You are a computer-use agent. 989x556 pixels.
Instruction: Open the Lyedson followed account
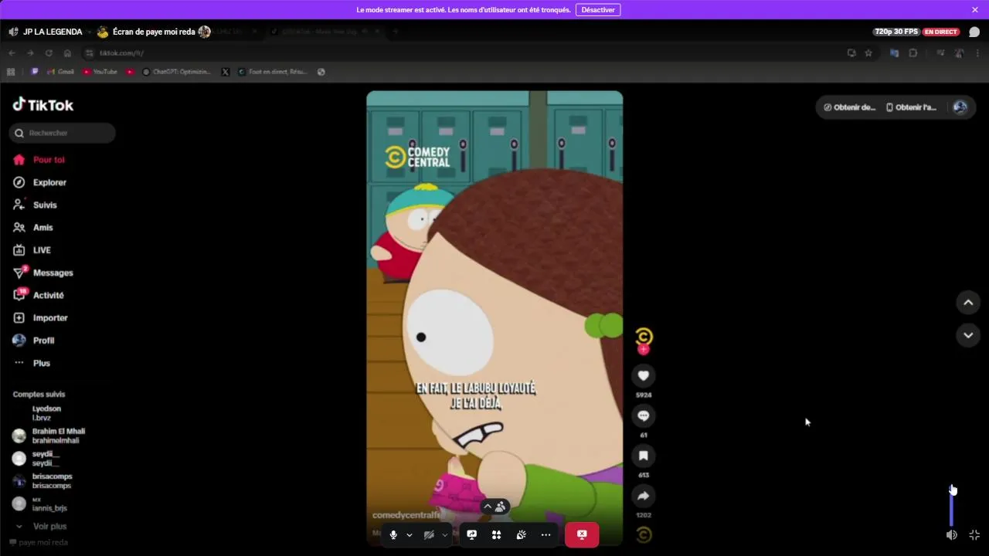pos(46,413)
